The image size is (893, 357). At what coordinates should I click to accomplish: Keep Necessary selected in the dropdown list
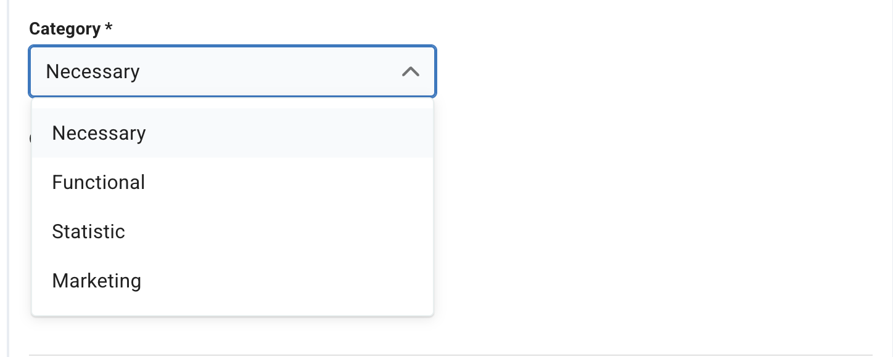[x=99, y=133]
